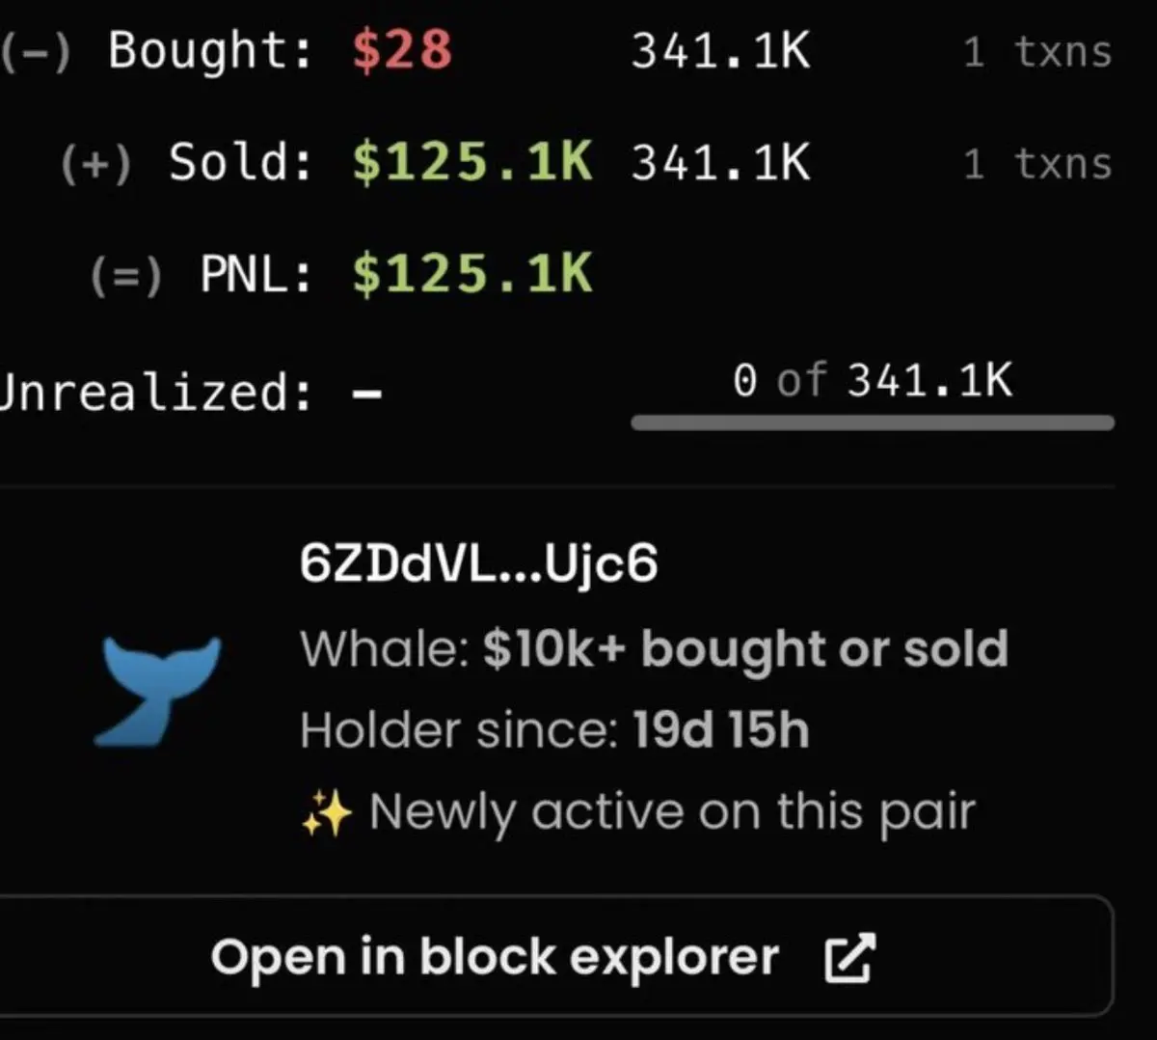Click Holder since 19d 15h text
The width and height of the screenshot is (1157, 1040).
click(x=554, y=730)
